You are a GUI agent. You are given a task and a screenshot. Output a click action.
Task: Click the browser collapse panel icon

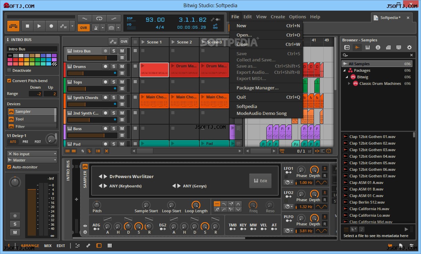click(x=347, y=48)
